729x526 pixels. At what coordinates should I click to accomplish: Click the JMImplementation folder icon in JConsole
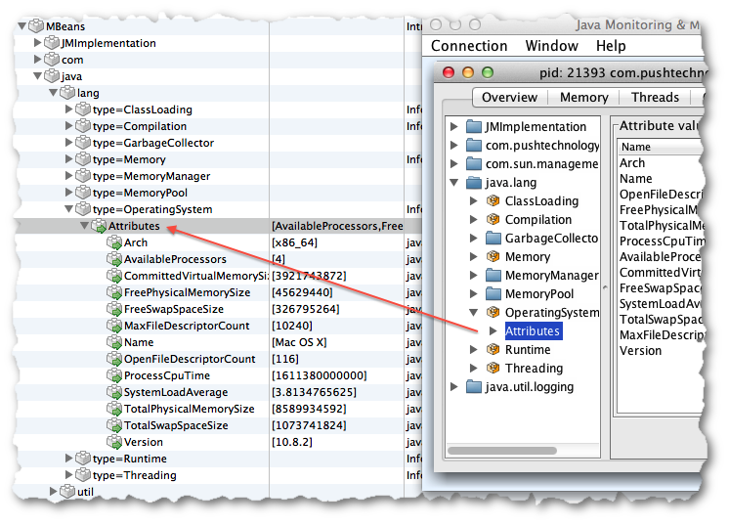coord(474,127)
